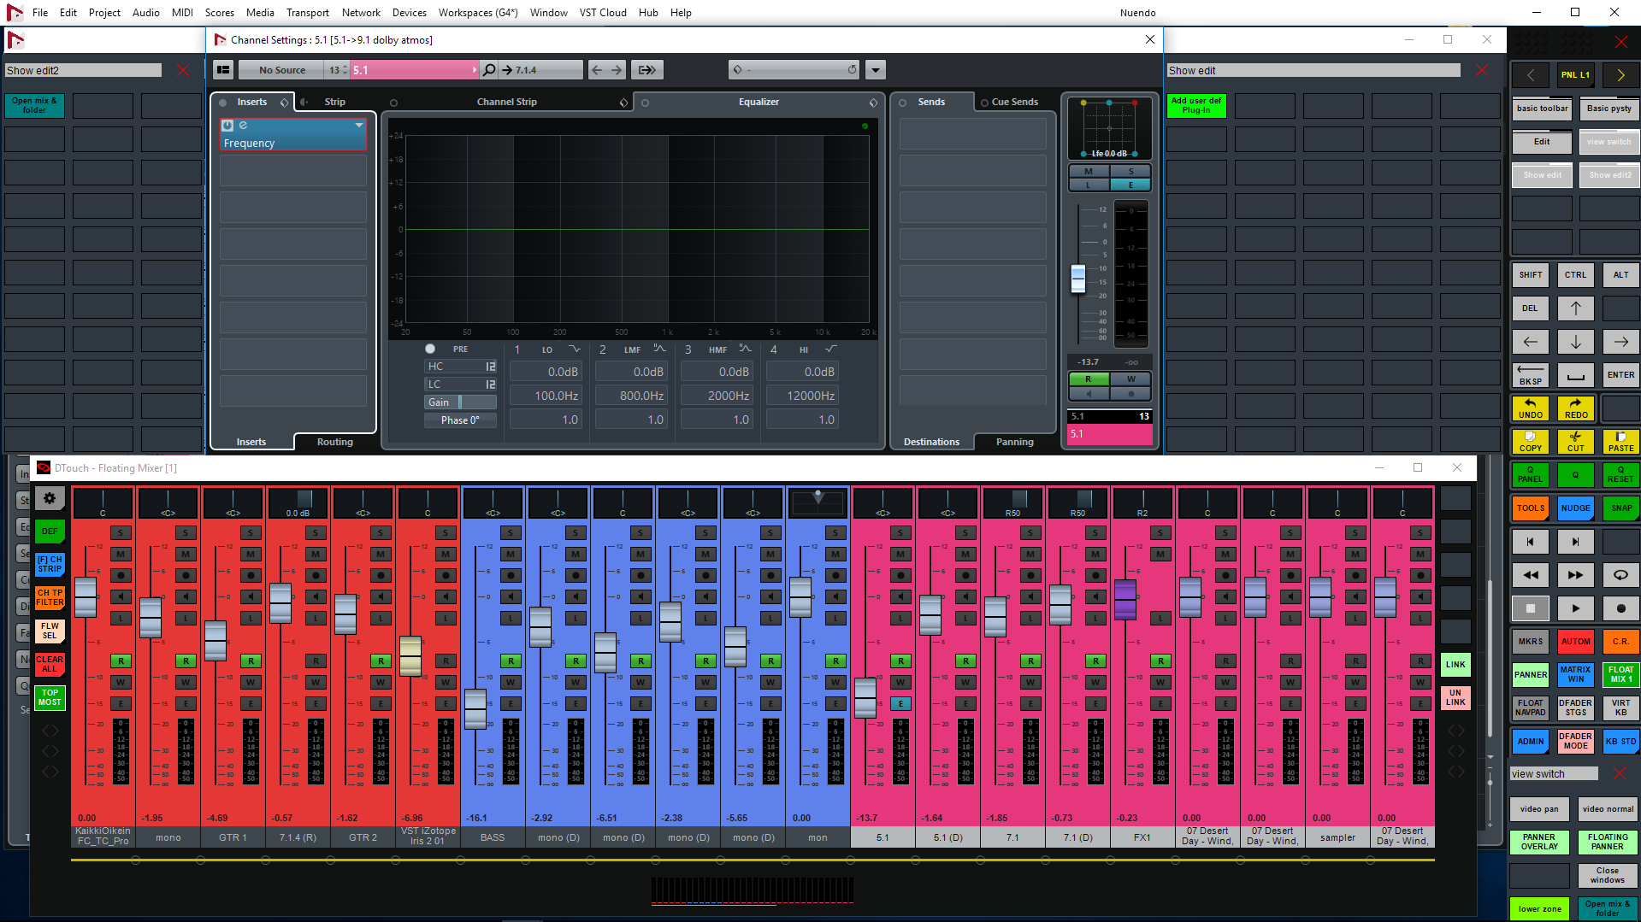This screenshot has height=922, width=1641.
Task: Click the panel Rewind button
Action: [1531, 575]
